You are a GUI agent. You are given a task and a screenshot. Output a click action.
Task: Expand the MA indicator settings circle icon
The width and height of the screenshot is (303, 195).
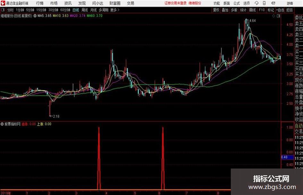coord(35,16)
